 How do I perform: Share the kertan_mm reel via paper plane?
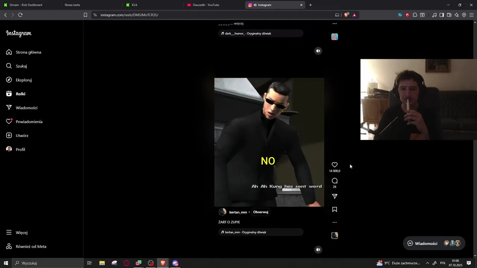(x=335, y=197)
